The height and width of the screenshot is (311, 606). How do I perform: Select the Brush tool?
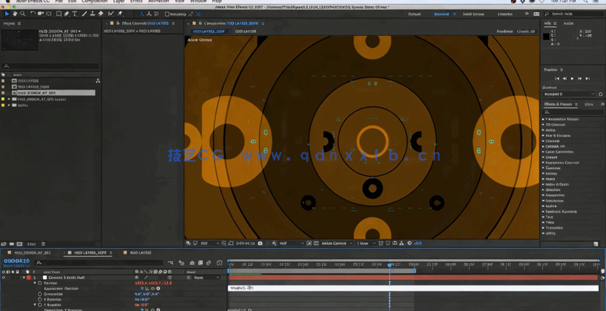pos(84,14)
